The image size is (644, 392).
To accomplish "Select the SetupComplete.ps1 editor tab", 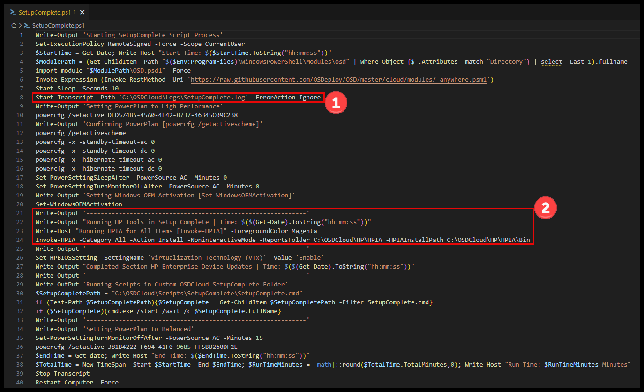I will click(x=44, y=12).
